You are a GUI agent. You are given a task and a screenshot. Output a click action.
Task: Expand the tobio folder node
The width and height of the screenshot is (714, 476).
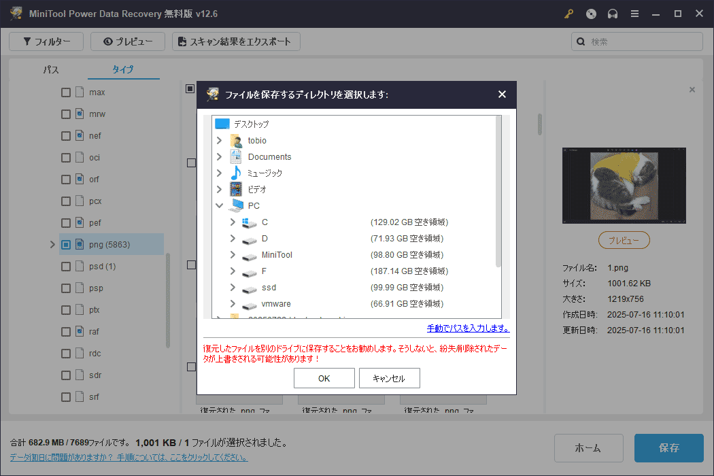tap(219, 140)
